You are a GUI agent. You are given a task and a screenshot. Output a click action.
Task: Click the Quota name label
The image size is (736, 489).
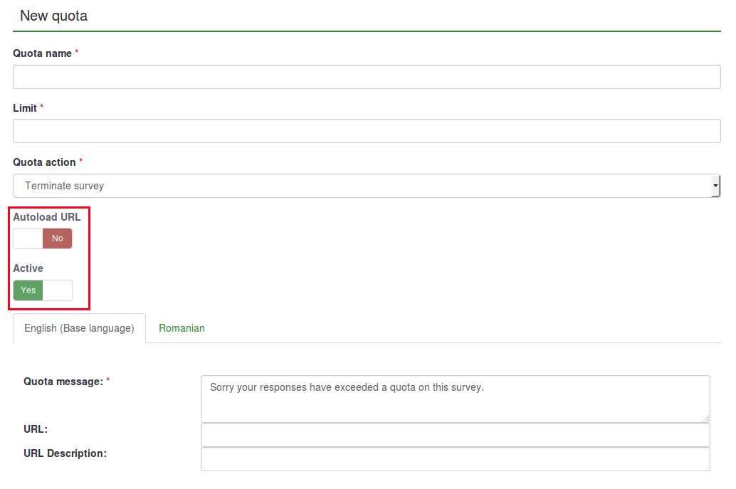(42, 53)
